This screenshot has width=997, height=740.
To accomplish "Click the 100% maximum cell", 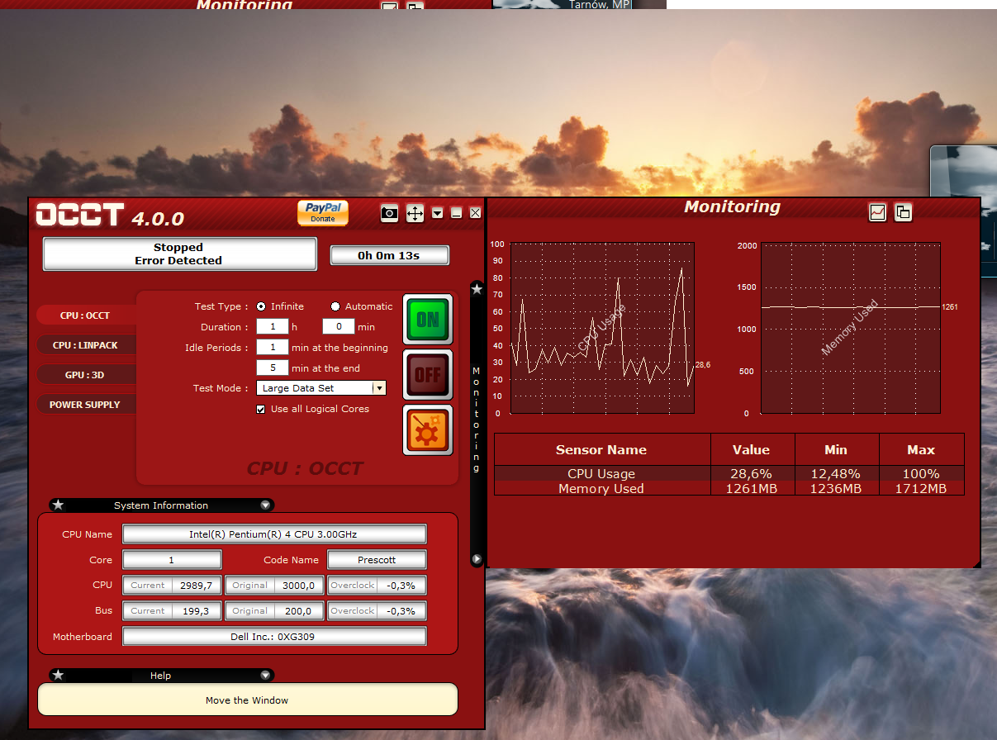I will 921,474.
